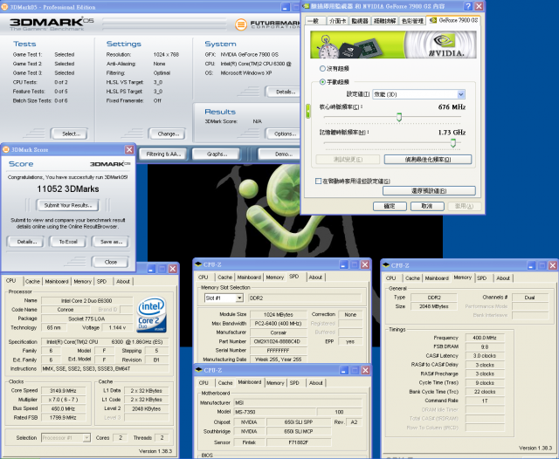This screenshot has width=559, height=459.
Task: Click the Part Number CM2X1024-8888C4D field
Action: 278,341
